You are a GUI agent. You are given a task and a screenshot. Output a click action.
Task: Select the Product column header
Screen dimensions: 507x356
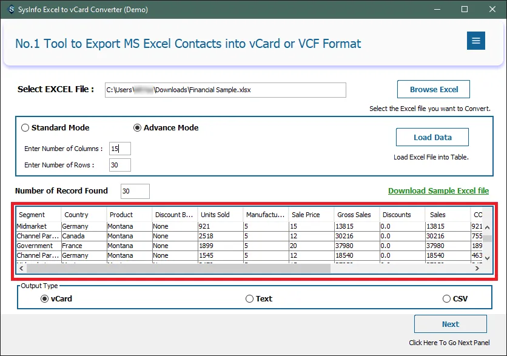(x=129, y=215)
